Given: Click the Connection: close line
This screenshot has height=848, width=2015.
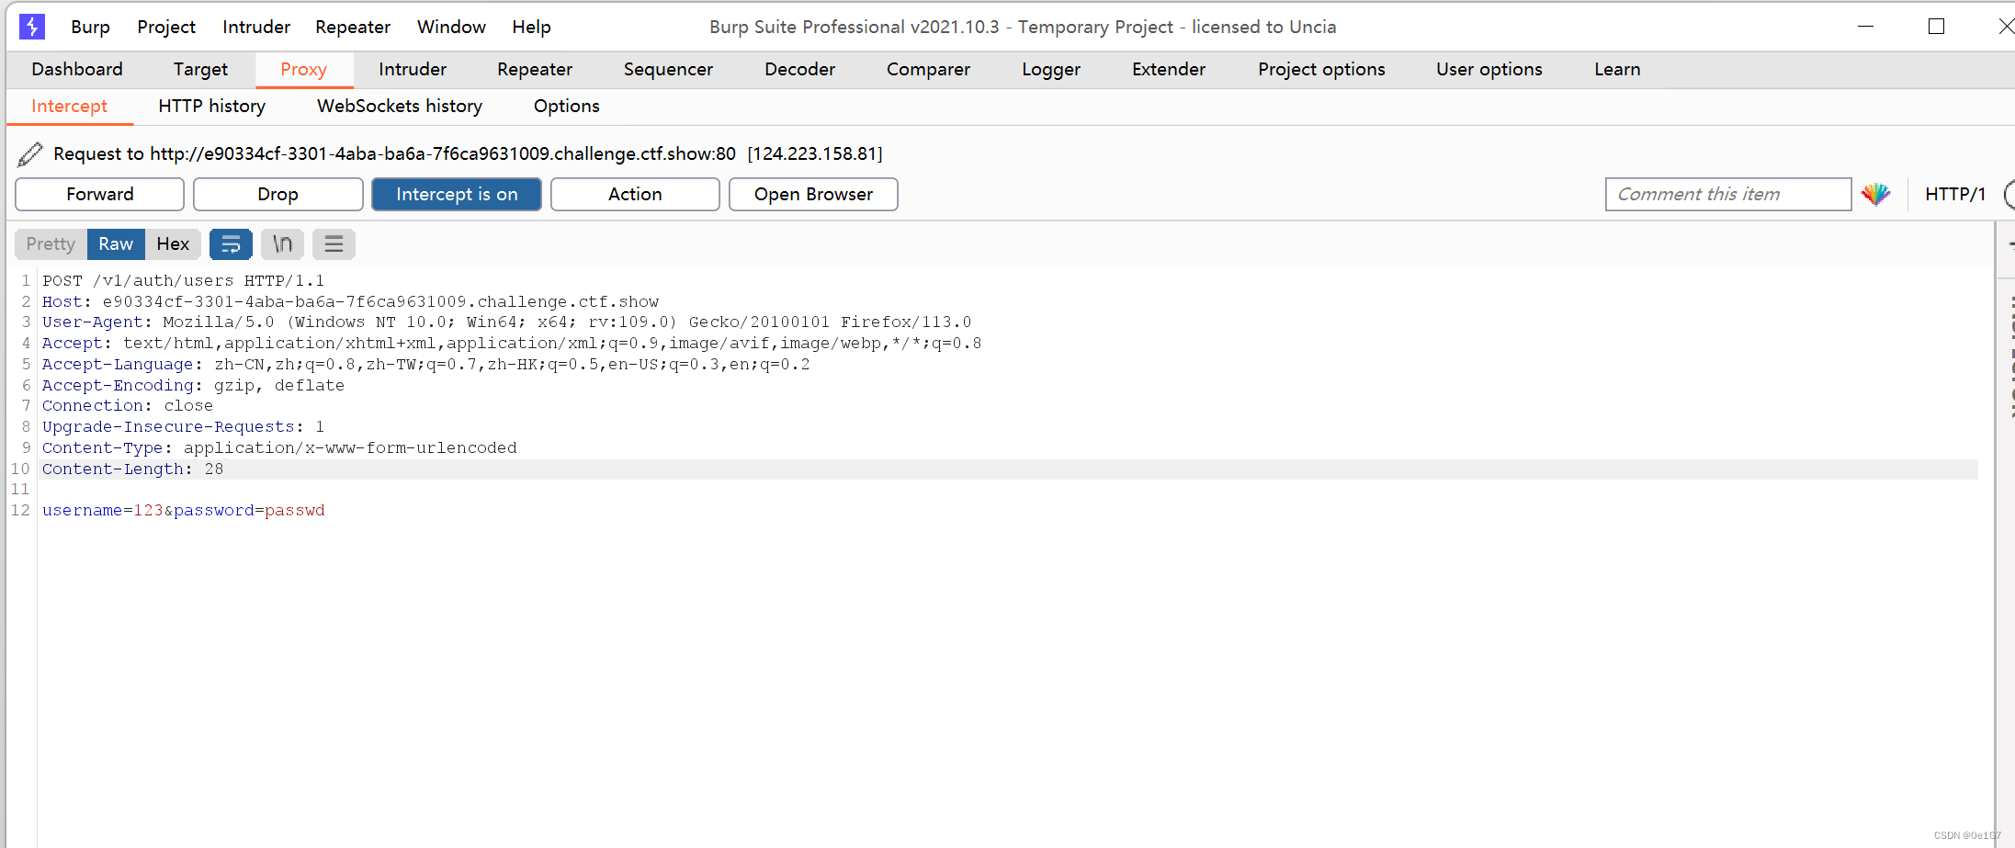Looking at the screenshot, I should point(128,406).
